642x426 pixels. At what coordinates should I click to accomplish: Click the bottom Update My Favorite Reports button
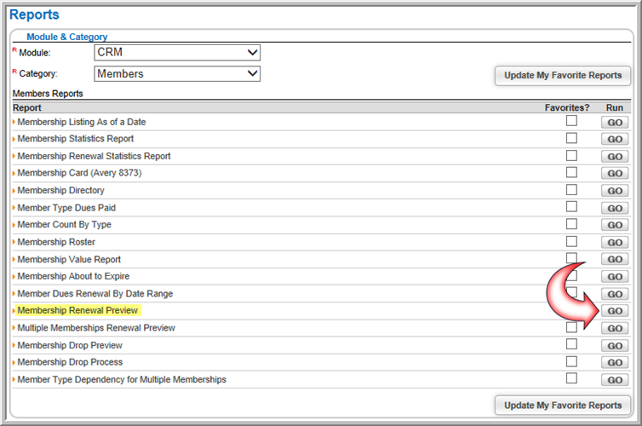[563, 406]
